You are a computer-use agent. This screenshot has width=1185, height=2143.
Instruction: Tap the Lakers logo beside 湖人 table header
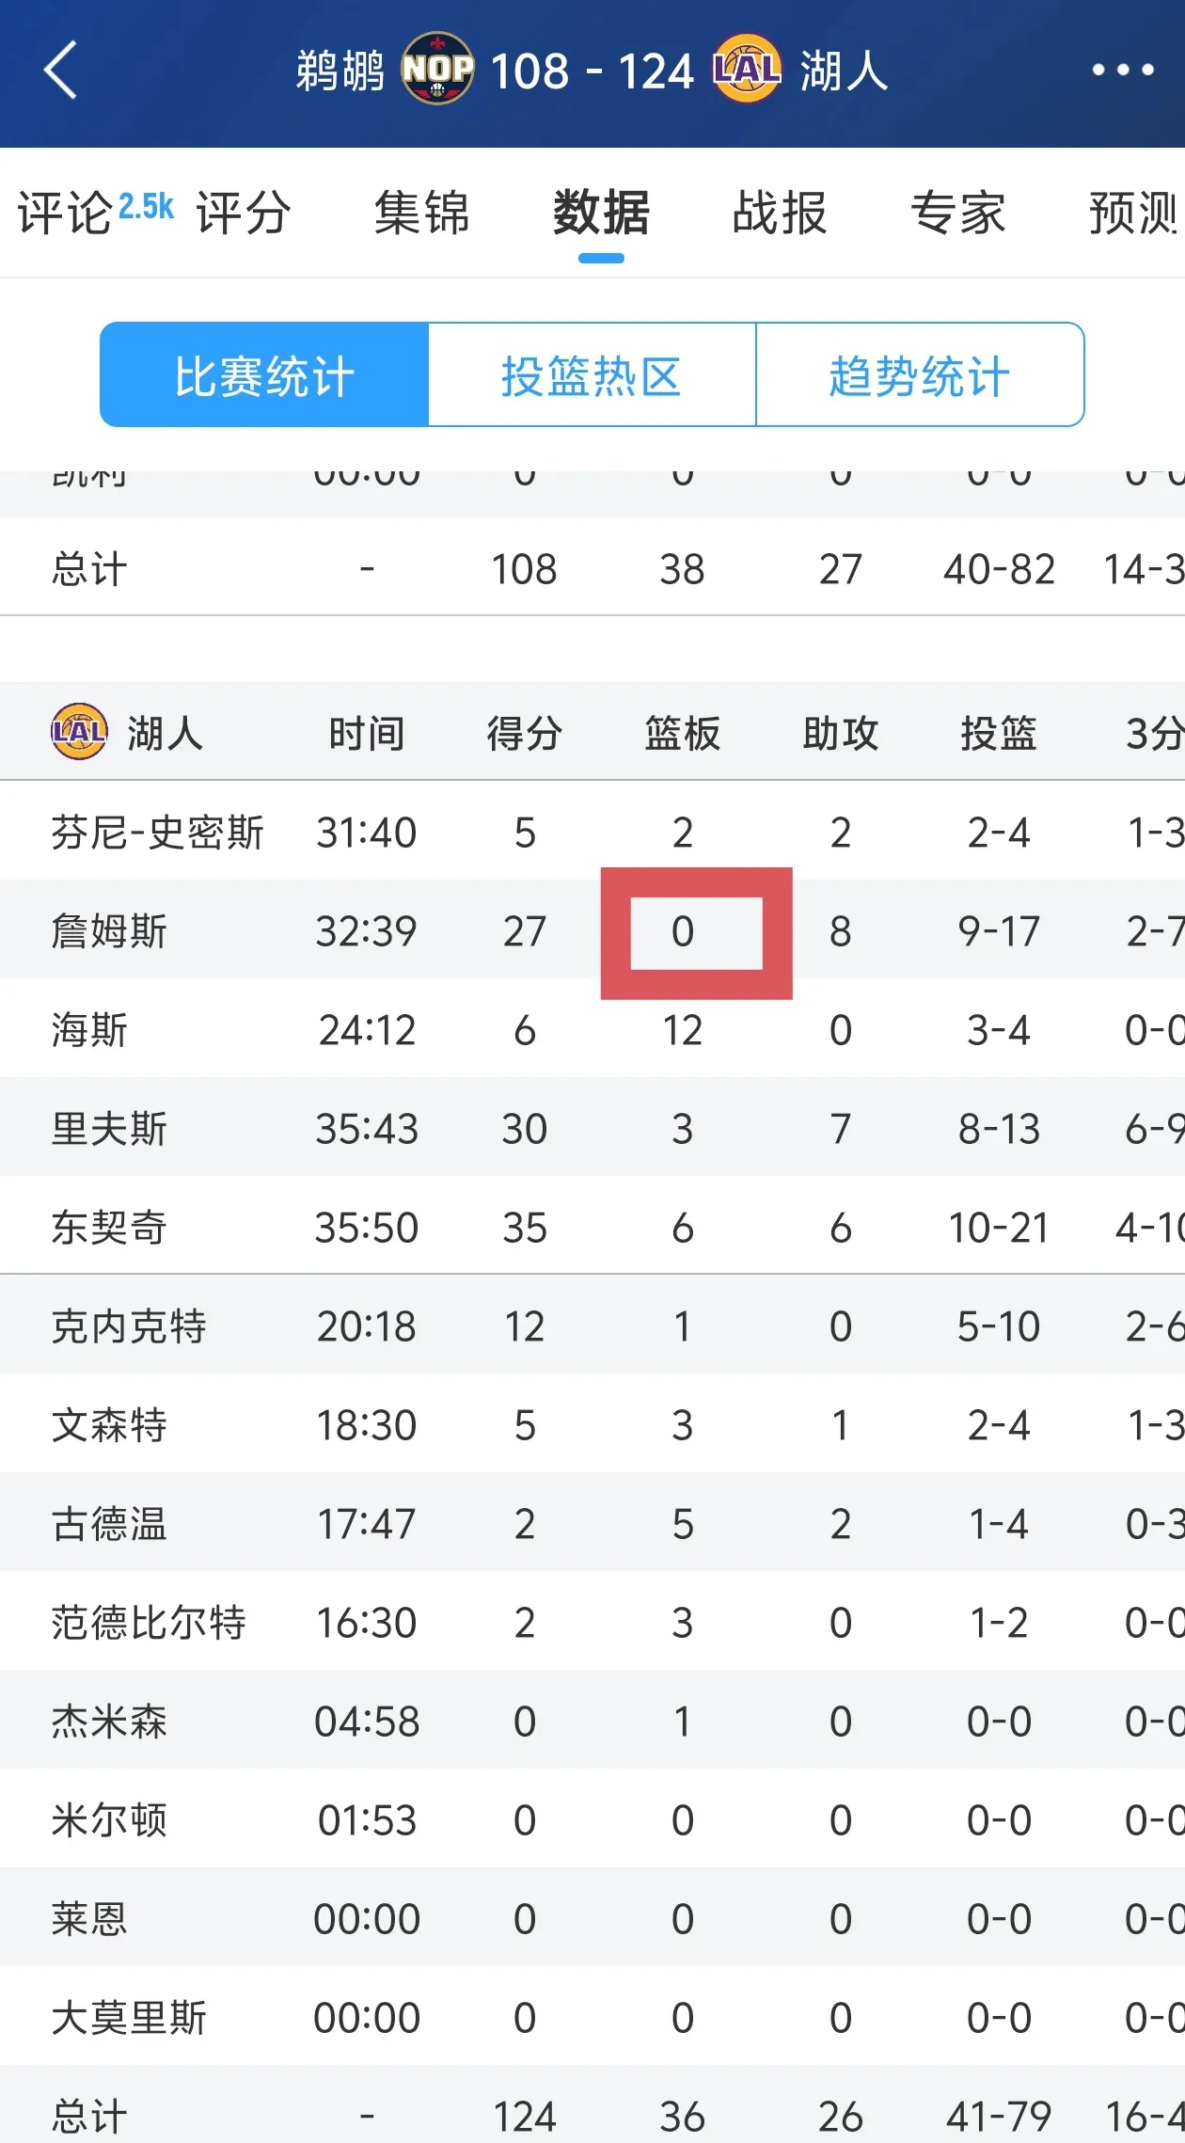(77, 732)
